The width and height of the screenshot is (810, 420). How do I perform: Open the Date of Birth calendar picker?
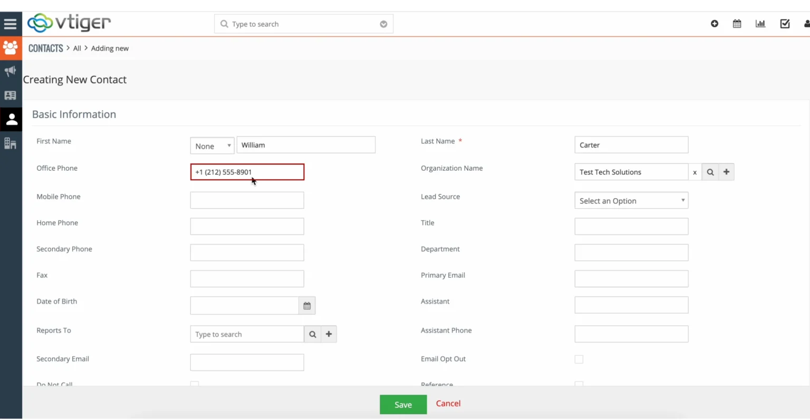pos(307,305)
